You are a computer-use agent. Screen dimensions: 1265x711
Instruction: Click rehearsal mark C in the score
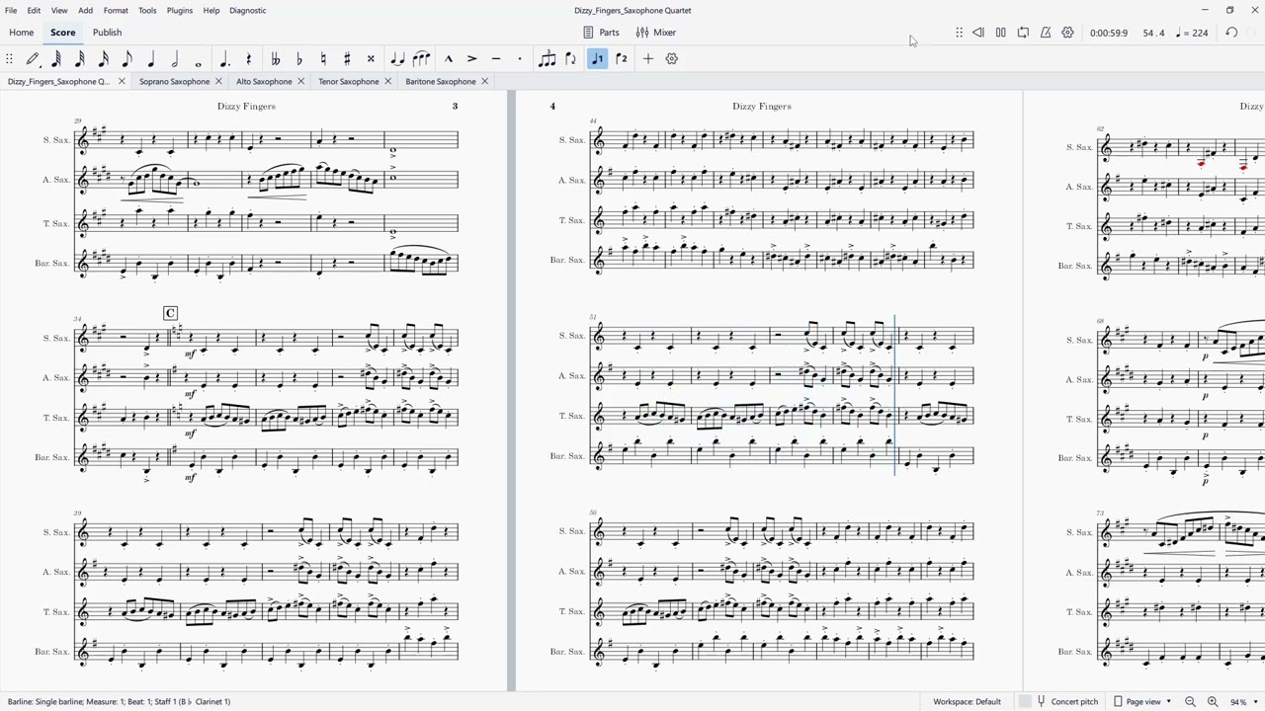(170, 313)
